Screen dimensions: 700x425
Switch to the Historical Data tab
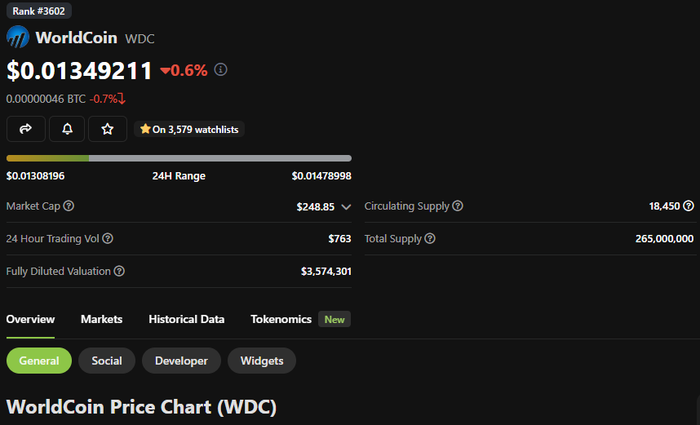point(186,319)
